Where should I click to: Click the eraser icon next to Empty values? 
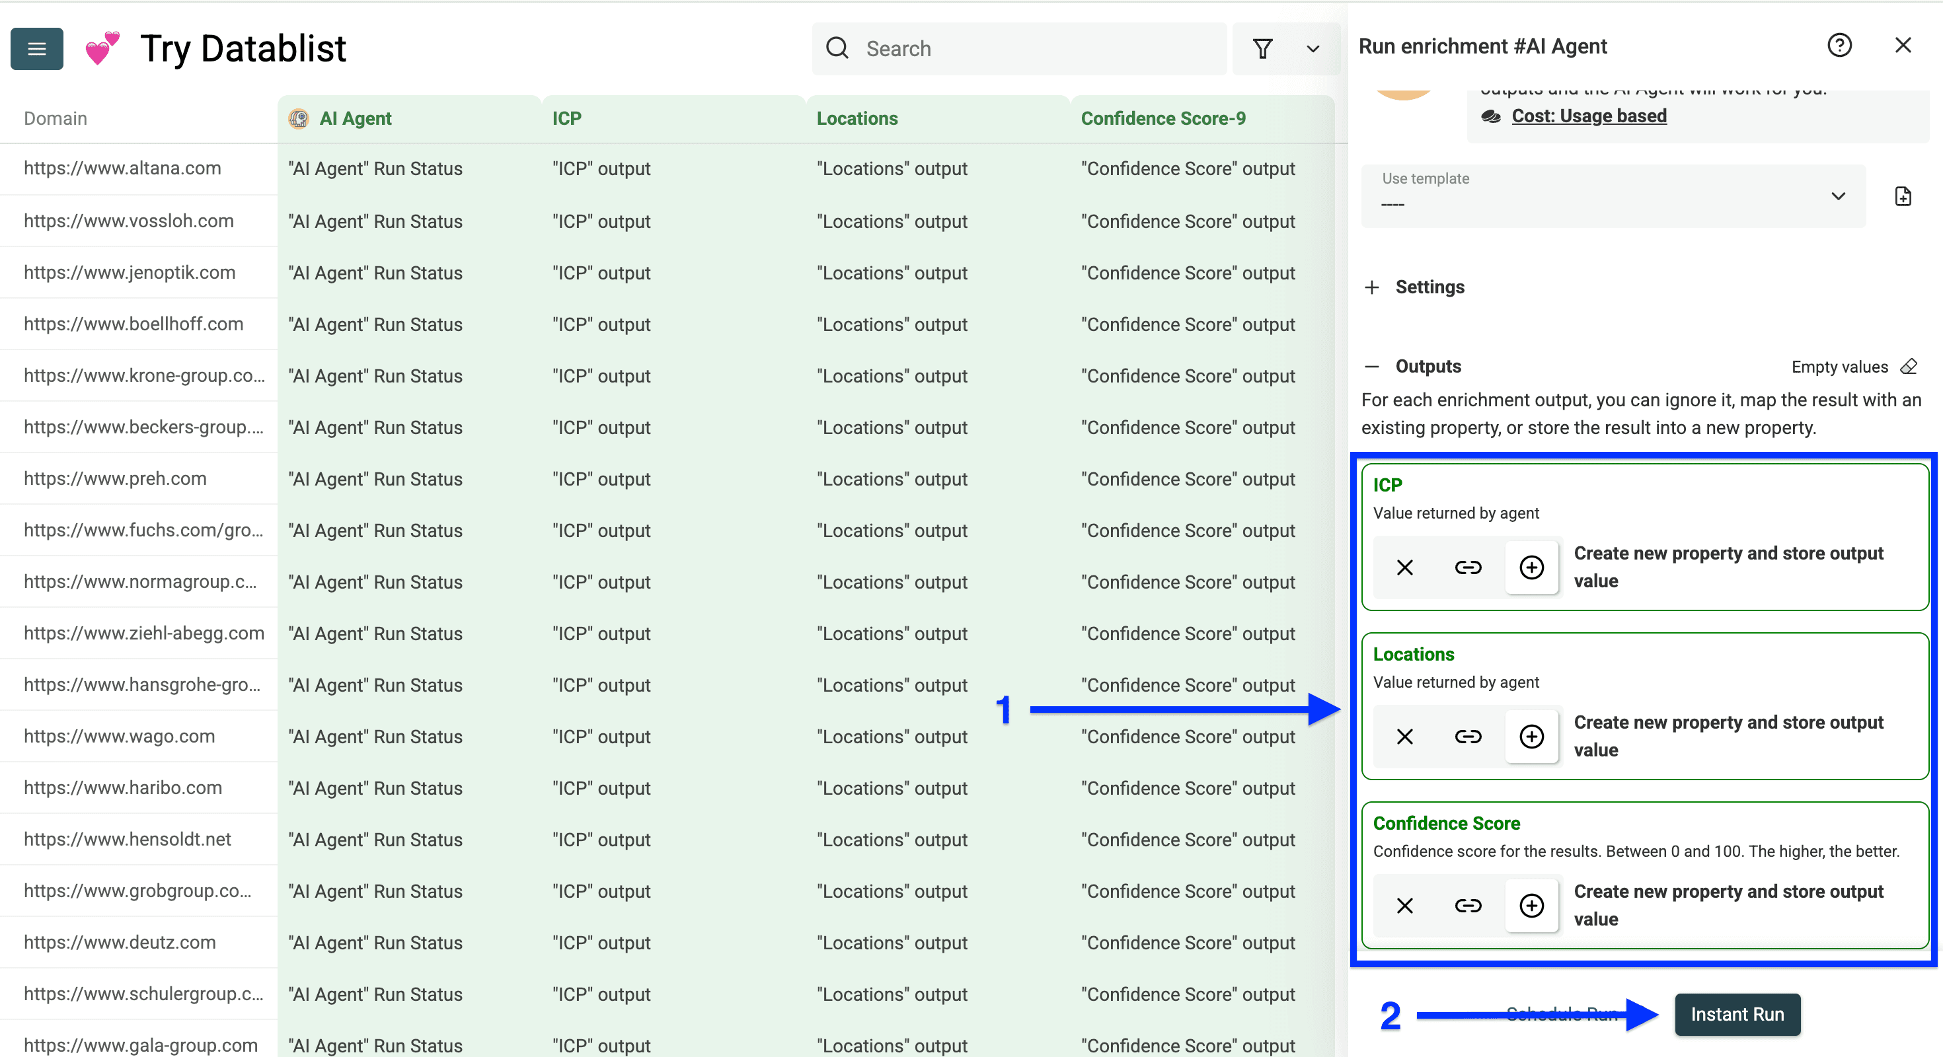pos(1910,367)
